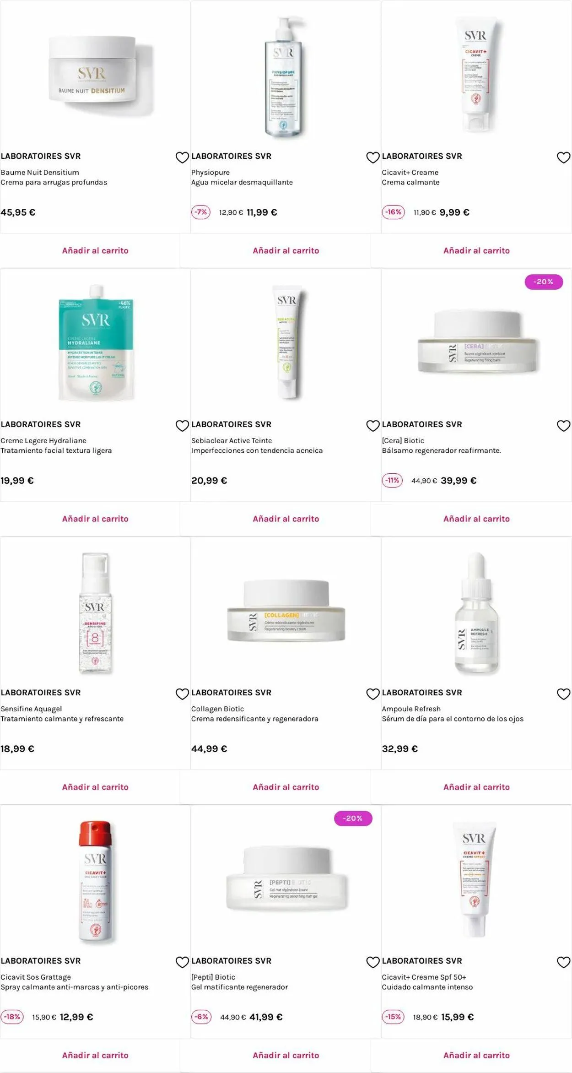Toggle heart icon for Cicavit+ Creame
This screenshot has width=572, height=1073.
click(563, 157)
